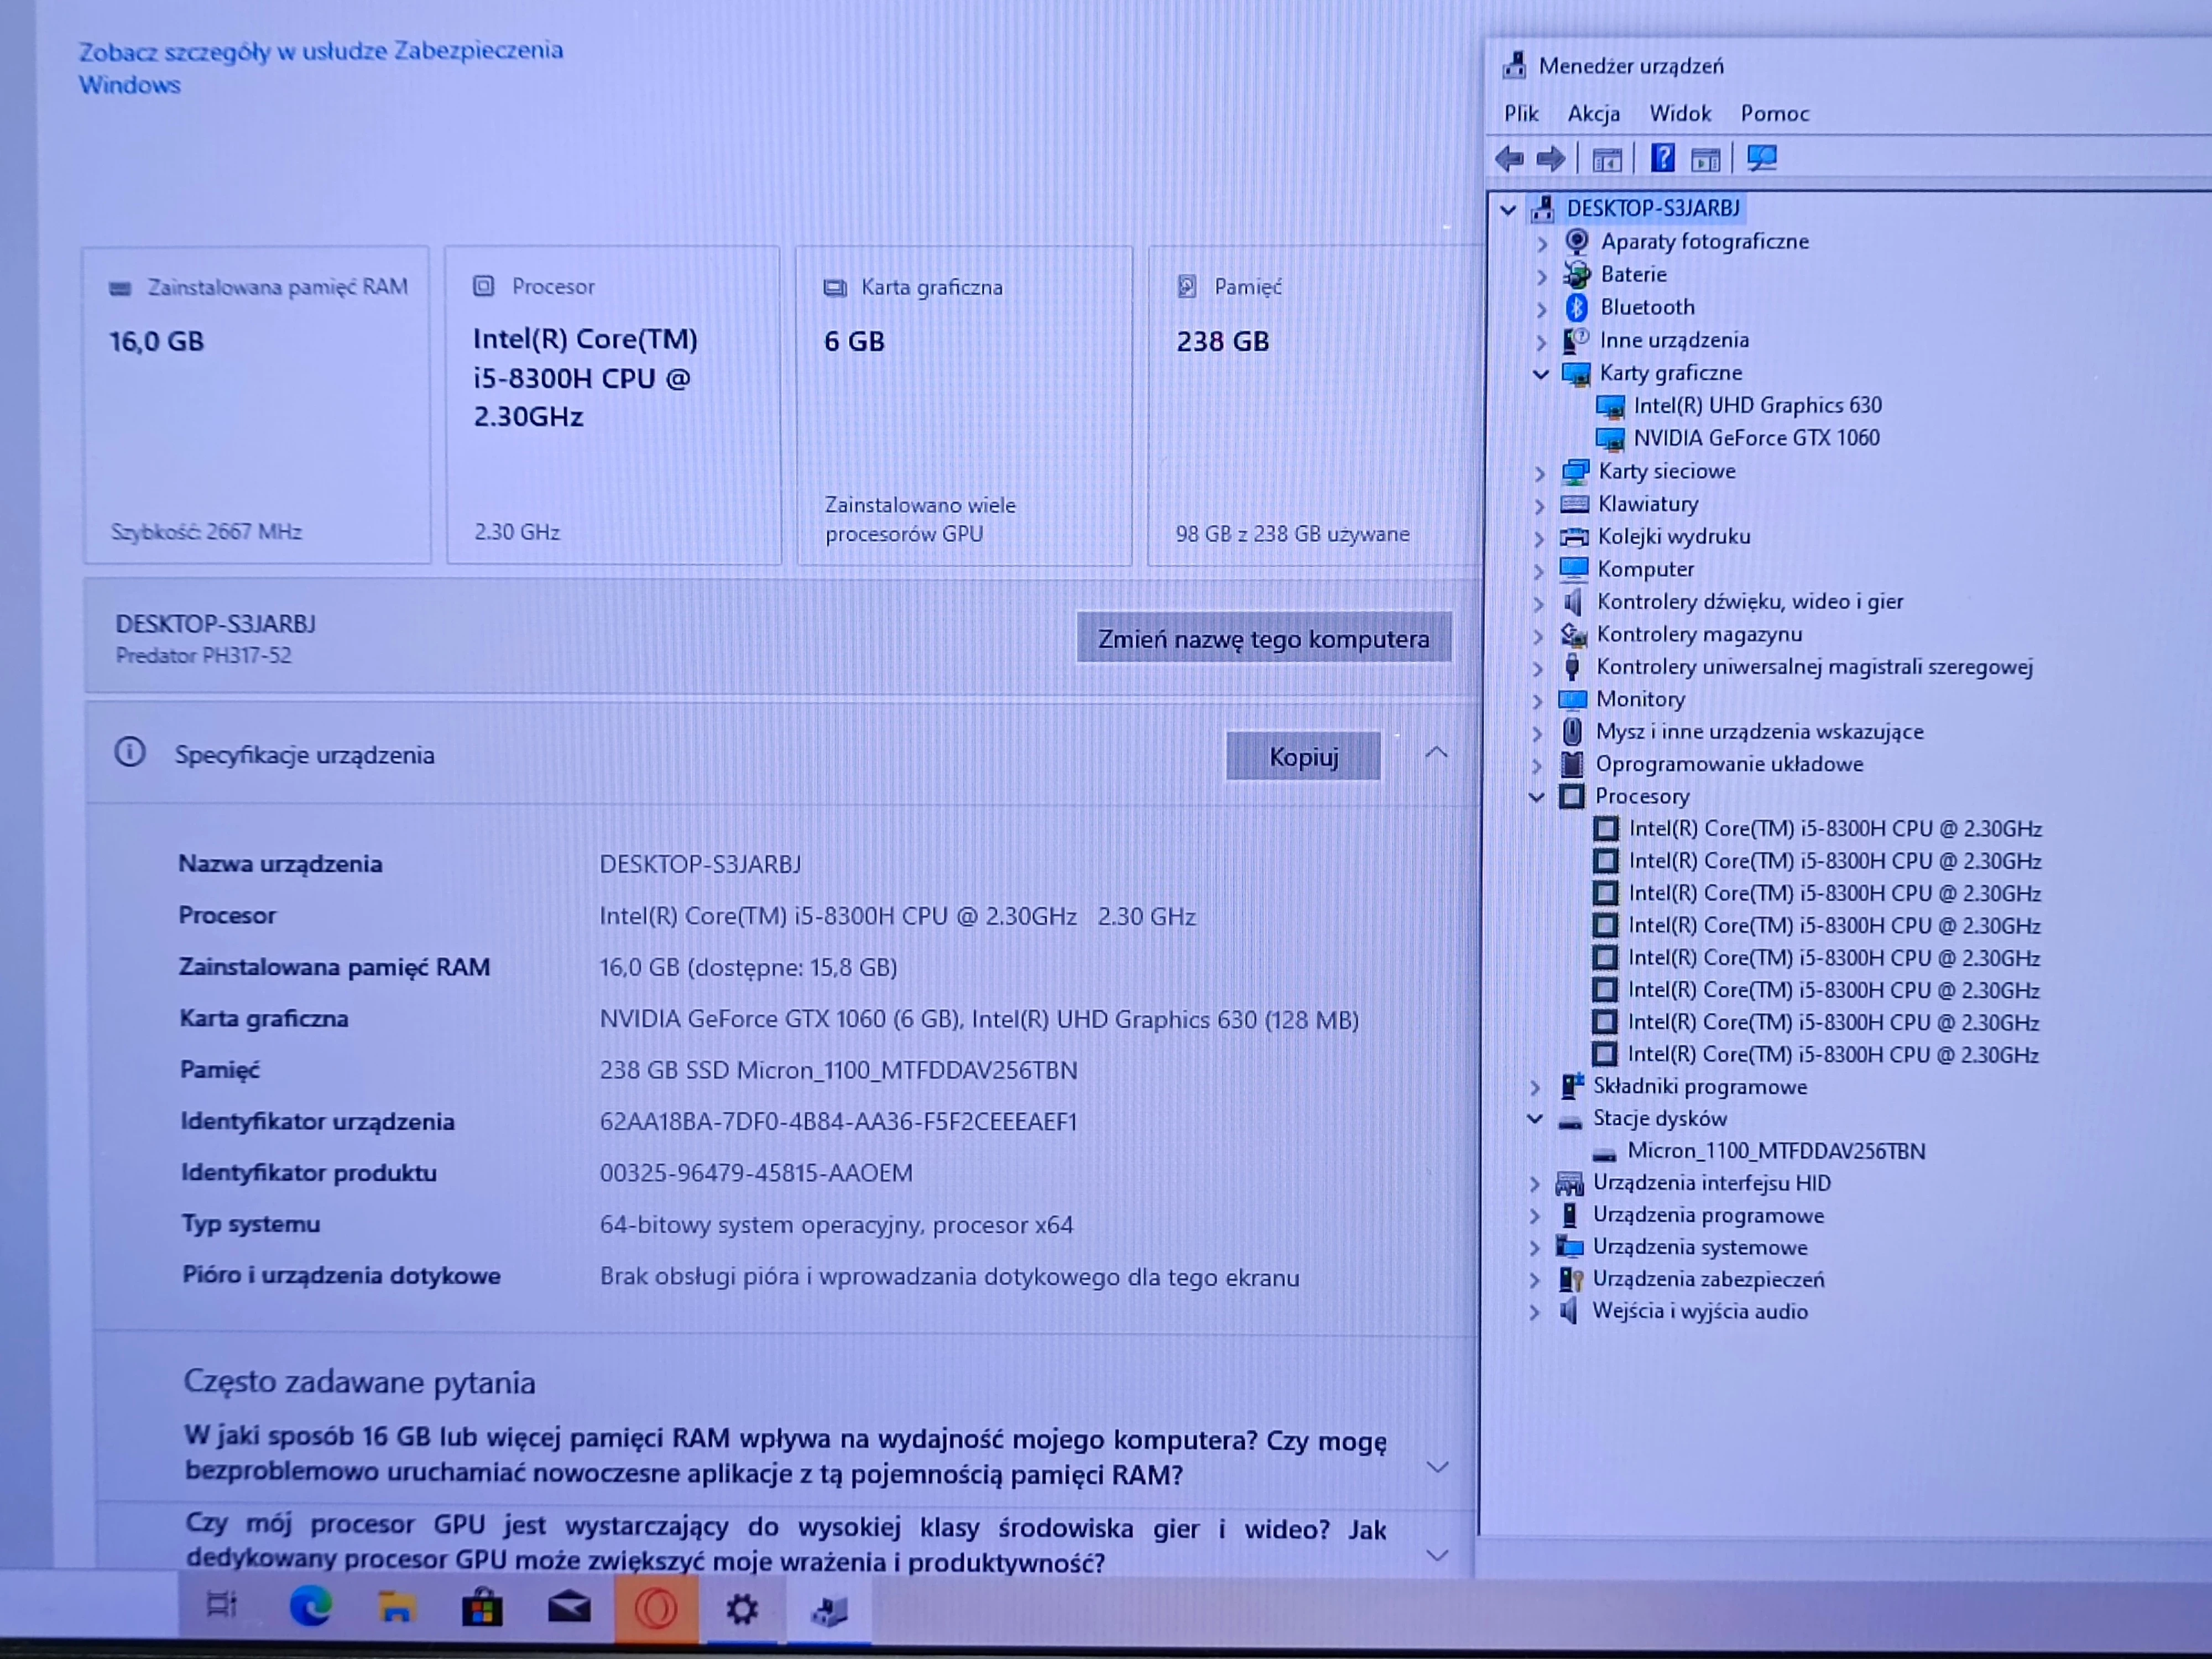Image resolution: width=2212 pixels, height=1659 pixels.
Task: Click the Kopiuj button
Action: 1303,757
